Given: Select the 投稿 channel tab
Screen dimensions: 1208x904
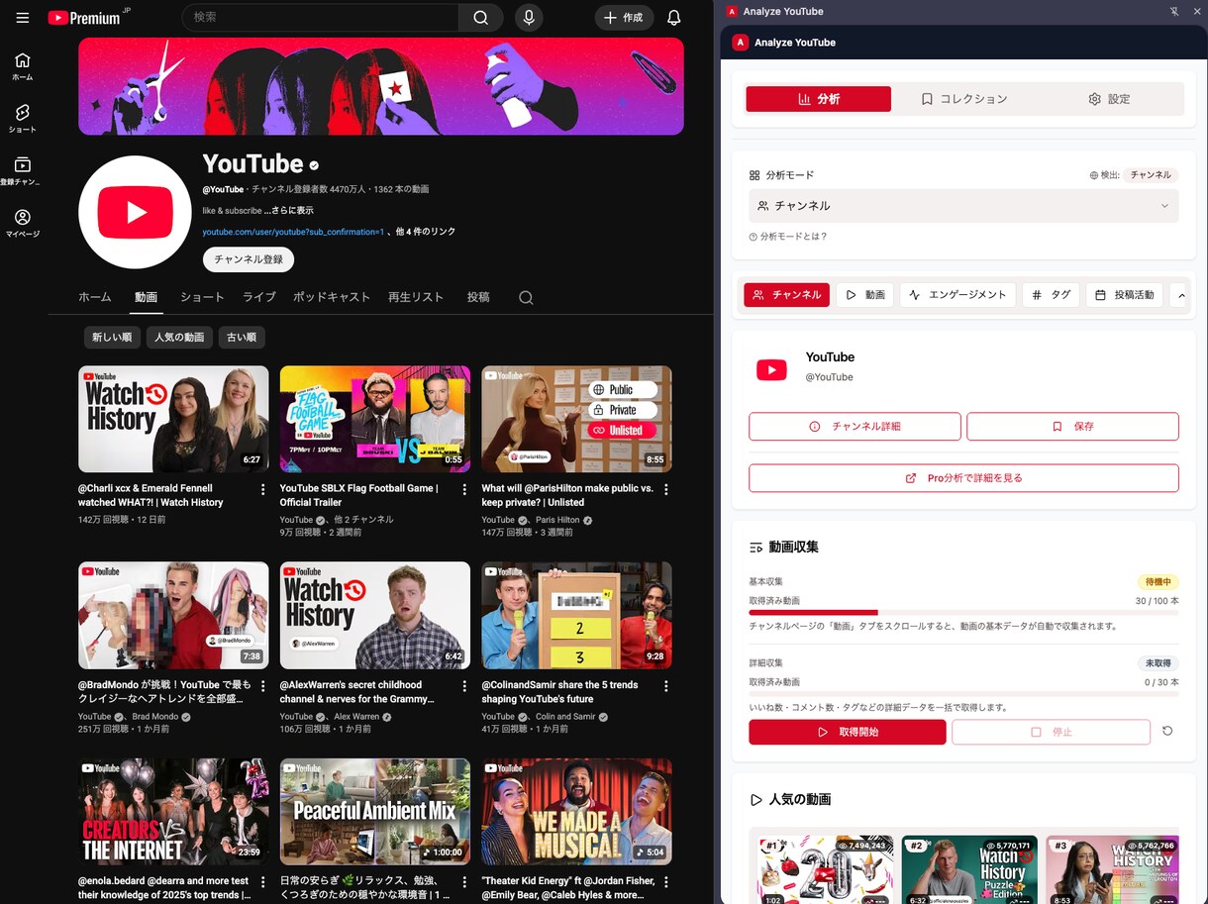Looking at the screenshot, I should [478, 297].
